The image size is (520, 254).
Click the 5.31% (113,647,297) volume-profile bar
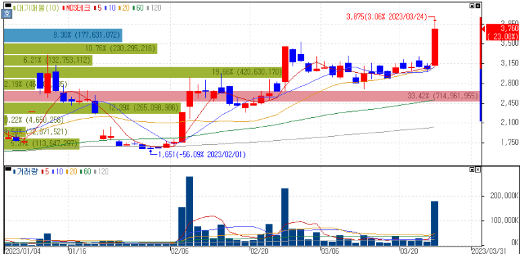point(42,144)
